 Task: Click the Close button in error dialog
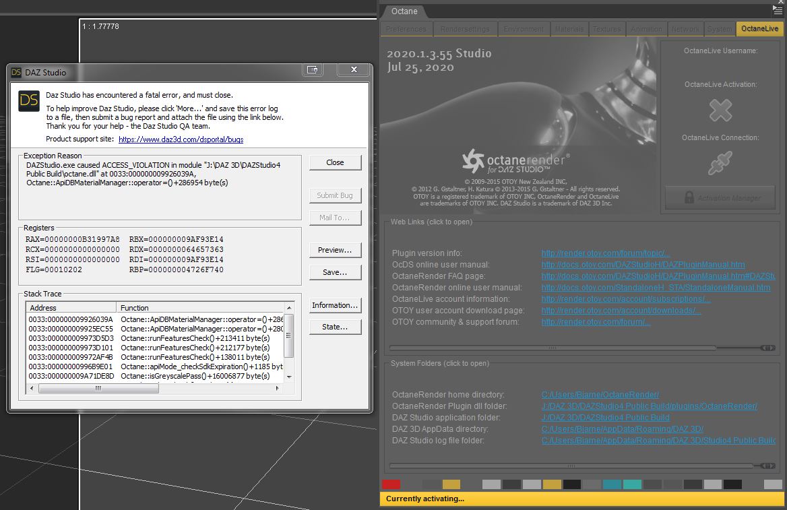point(336,162)
